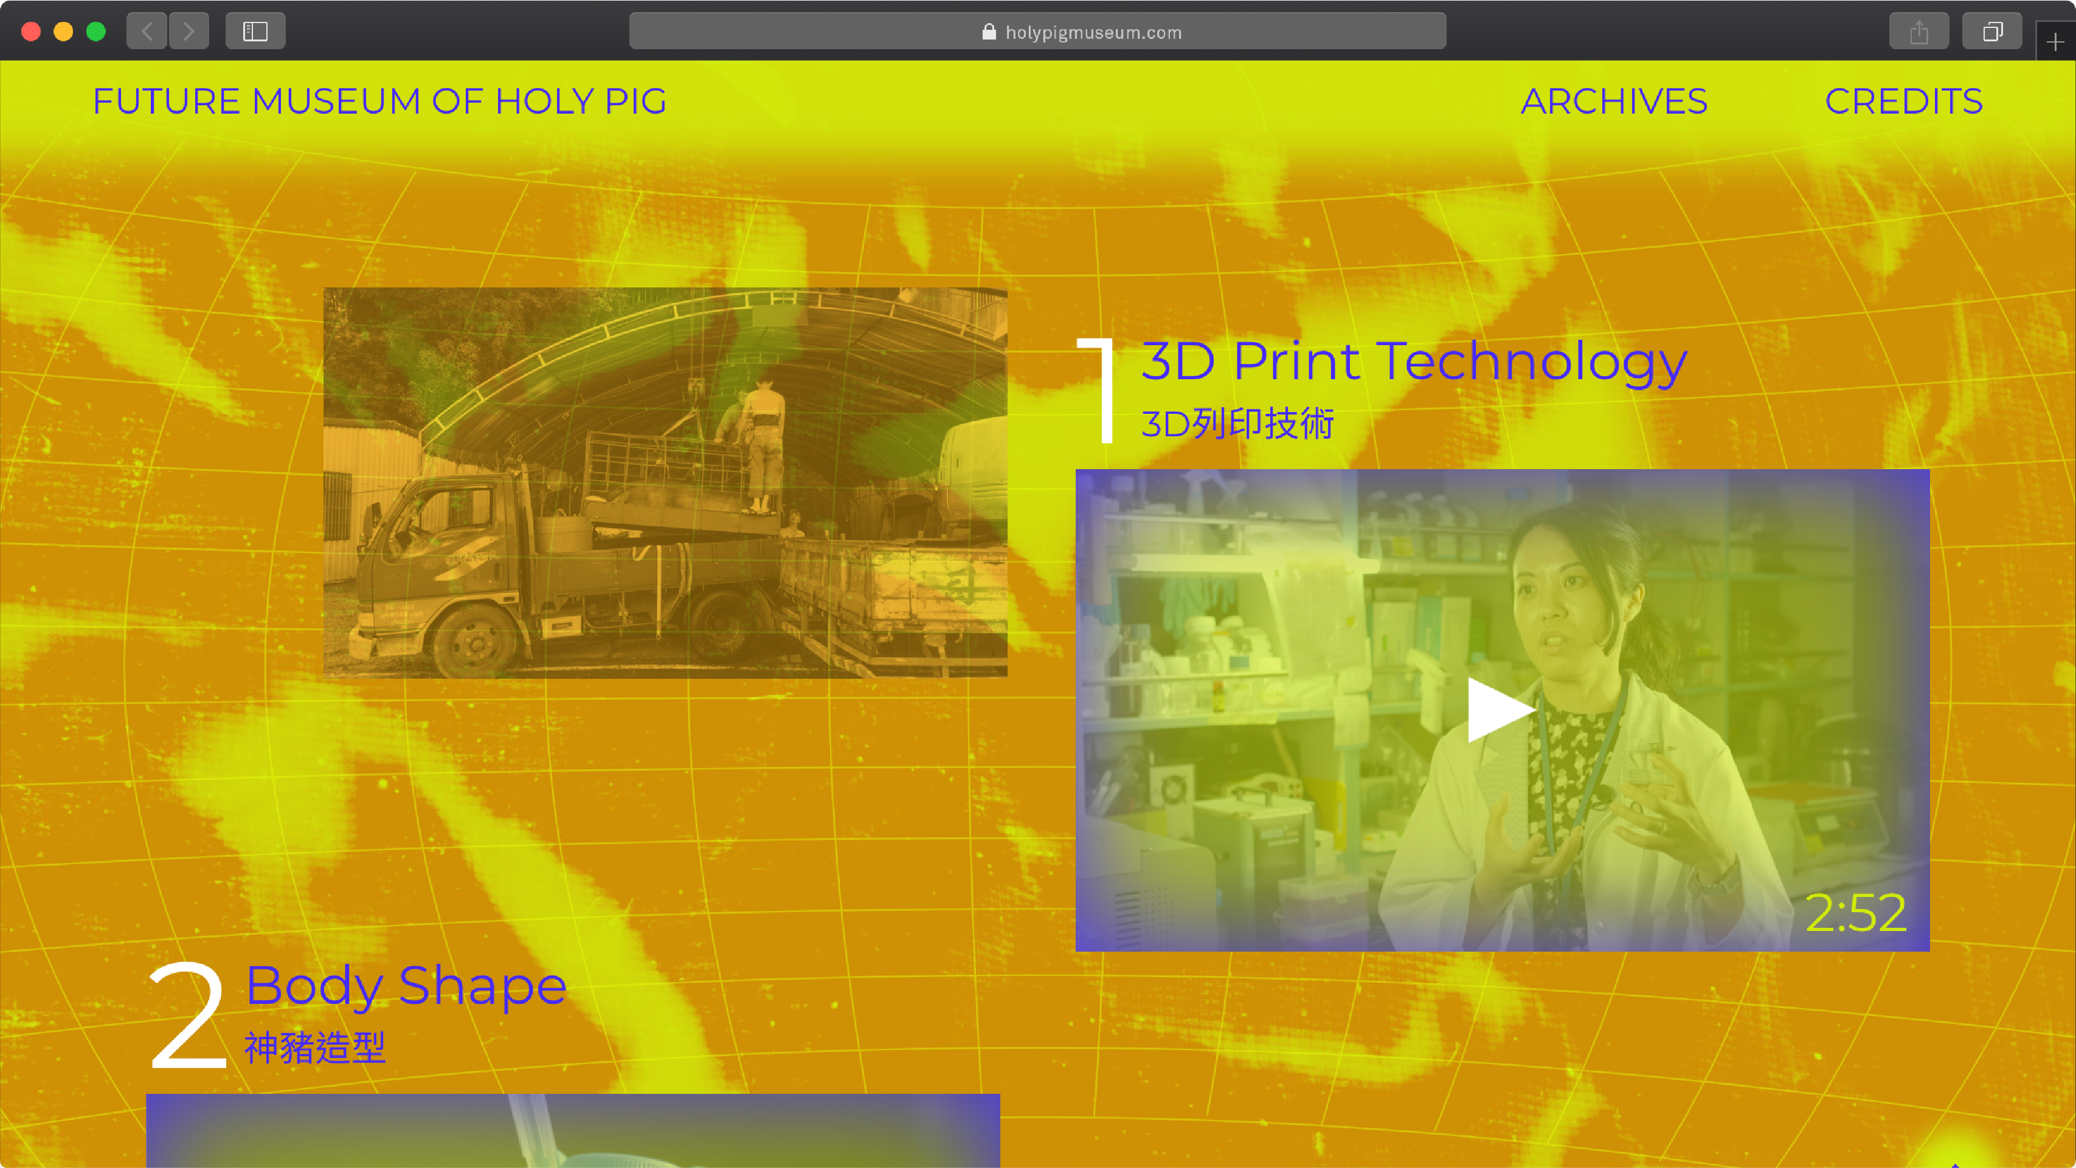
Task: Click the holypigmuseum.com address field
Action: point(1092,32)
